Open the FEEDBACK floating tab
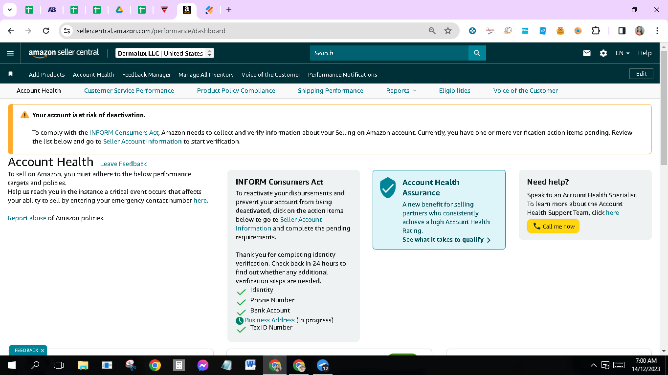Image resolution: width=668 pixels, height=375 pixels. [x=26, y=351]
